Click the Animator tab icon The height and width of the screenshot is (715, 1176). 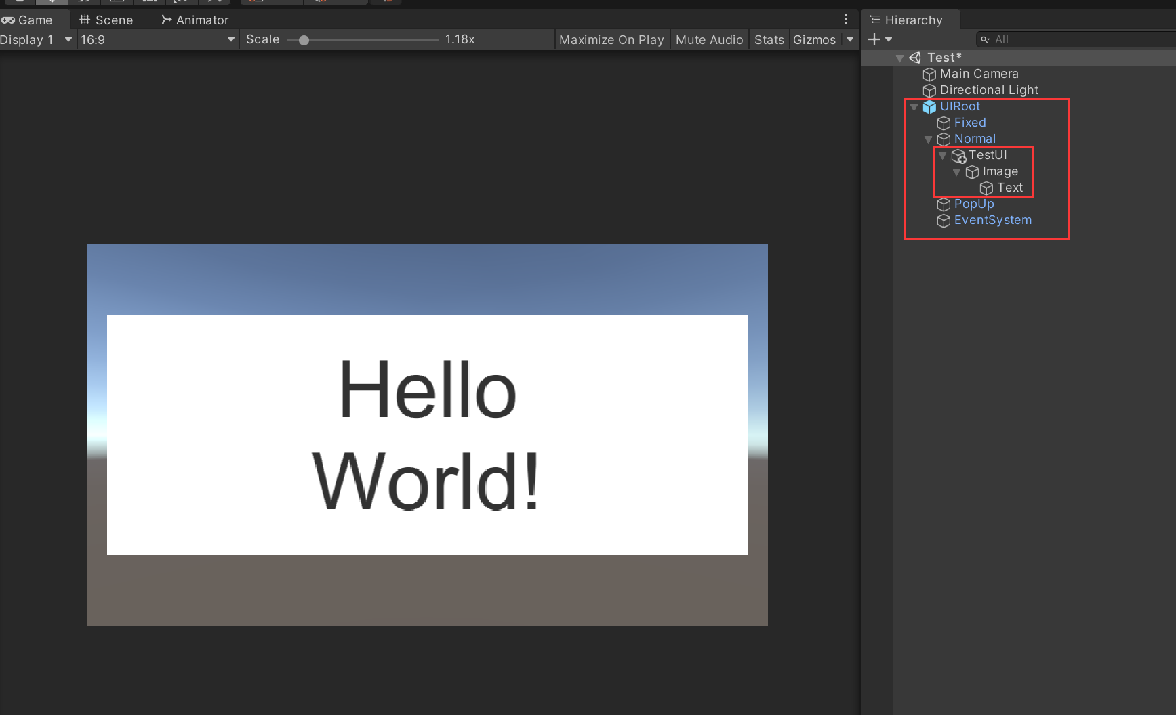[x=166, y=19]
